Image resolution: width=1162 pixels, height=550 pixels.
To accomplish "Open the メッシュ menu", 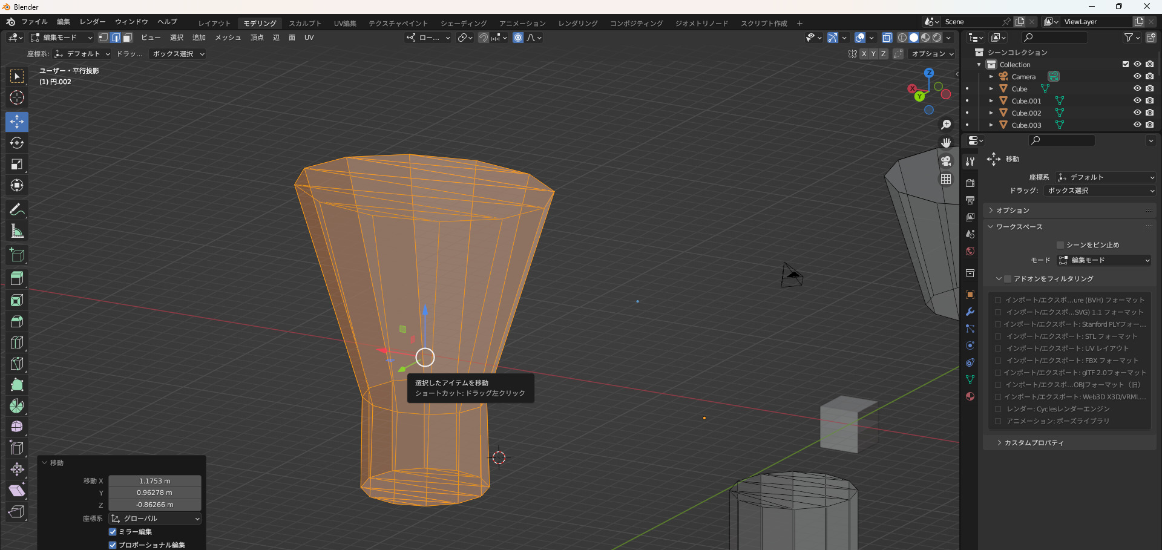I will 228,38.
